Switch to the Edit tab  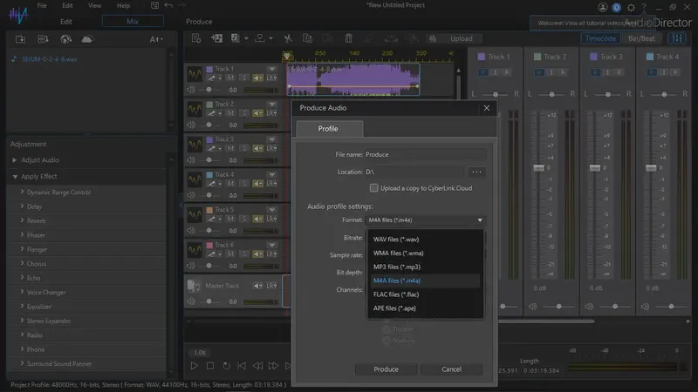66,21
